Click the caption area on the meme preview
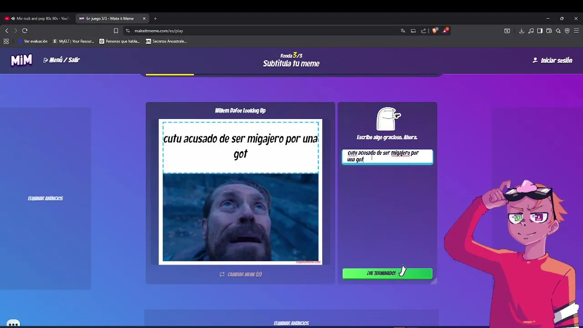Viewport: 583px width, 328px height. pos(240,147)
